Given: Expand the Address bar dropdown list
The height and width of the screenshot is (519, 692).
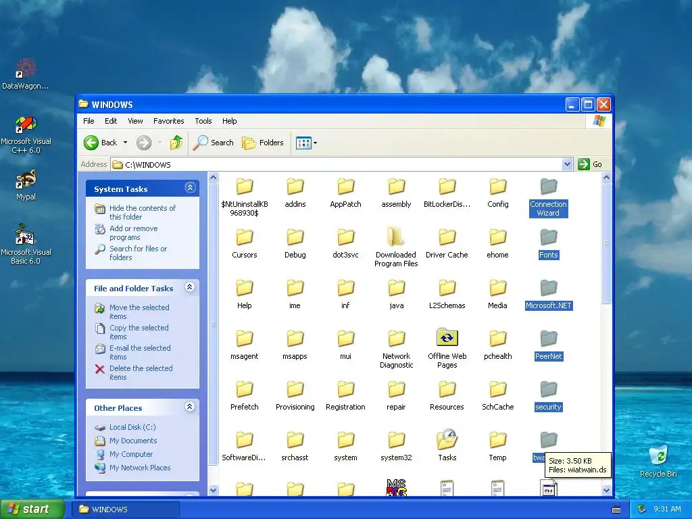Looking at the screenshot, I should click(x=568, y=164).
